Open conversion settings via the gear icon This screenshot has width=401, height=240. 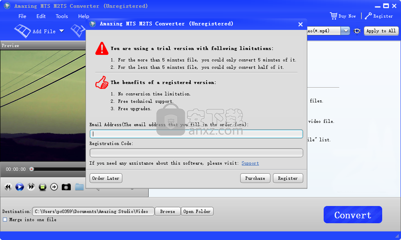357,31
